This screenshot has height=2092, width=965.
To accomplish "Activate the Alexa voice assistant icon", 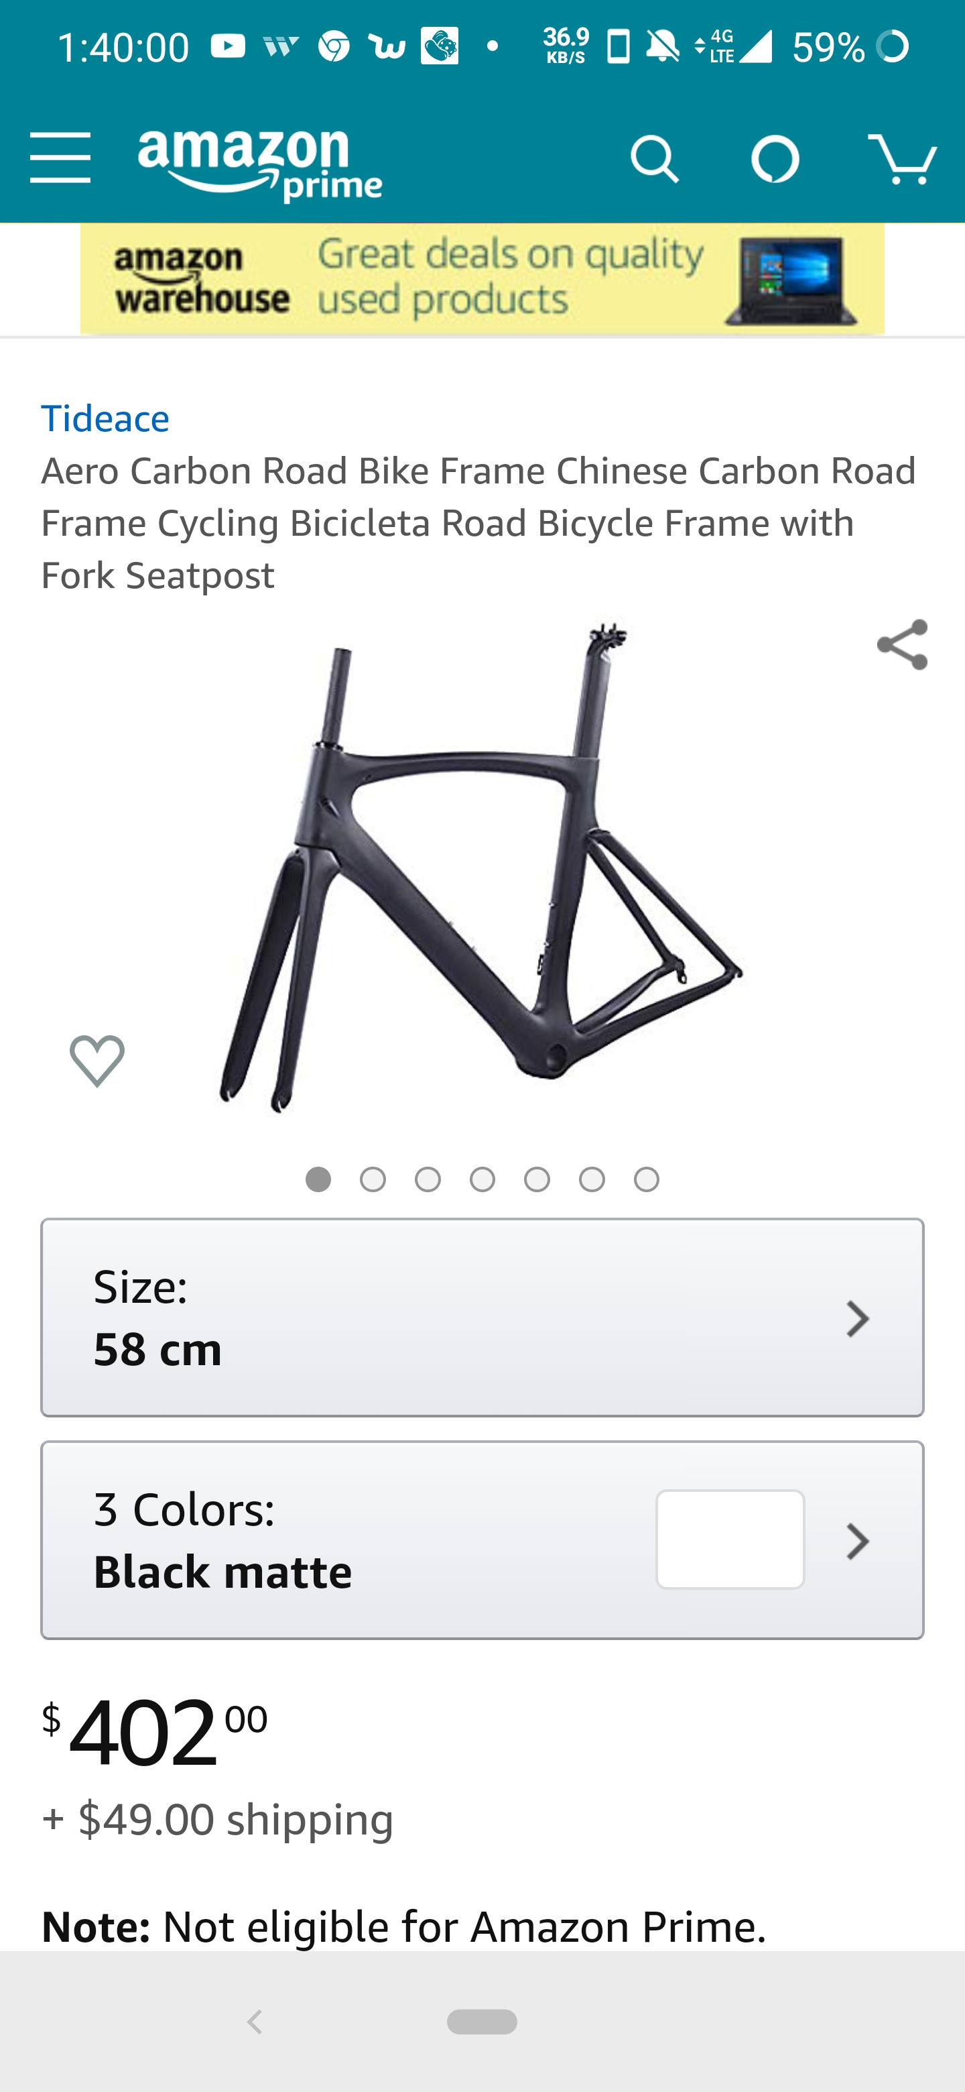I will pyautogui.click(x=775, y=159).
